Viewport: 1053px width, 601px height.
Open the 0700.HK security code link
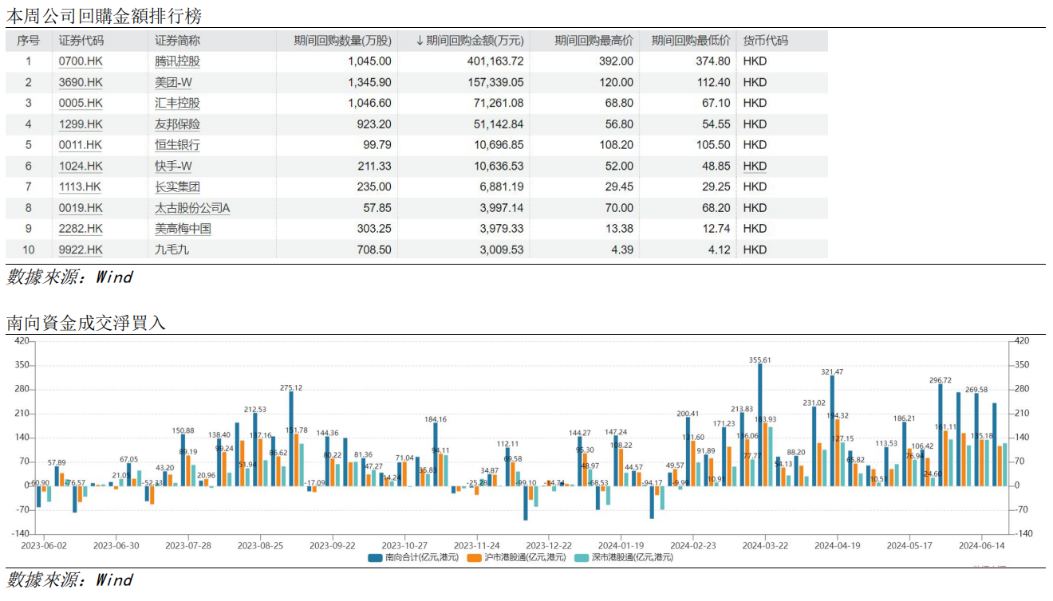point(81,61)
